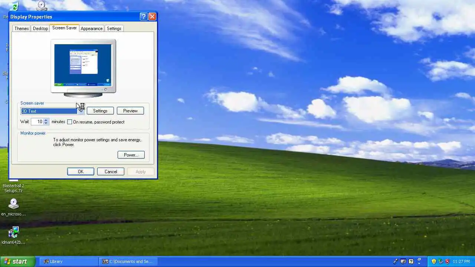Open the Start menu
Screen dimensions: 475x267
pyautogui.click(x=17, y=261)
